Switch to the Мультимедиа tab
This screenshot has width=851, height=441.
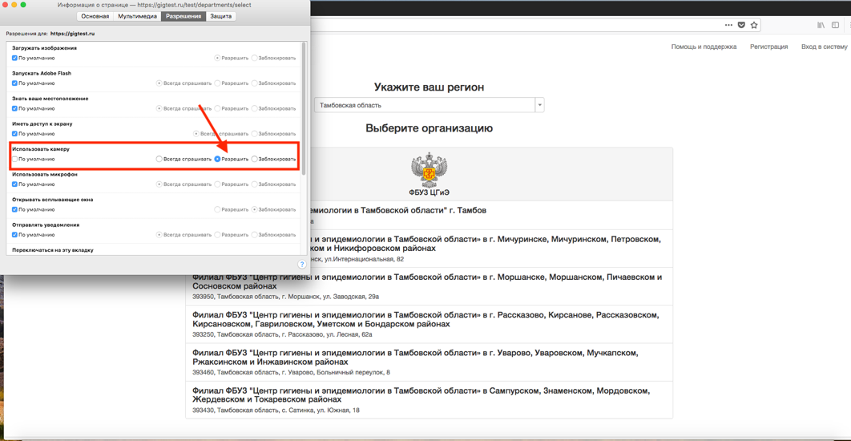(x=137, y=16)
